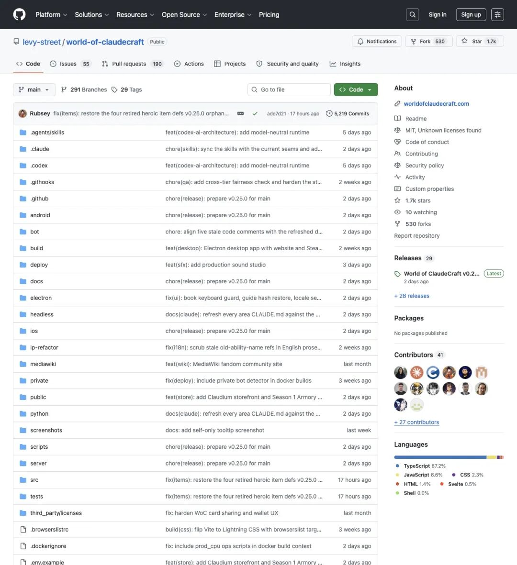This screenshot has height=565, width=517.
Task: Switch to the Pull requests tab
Action: tap(132, 64)
